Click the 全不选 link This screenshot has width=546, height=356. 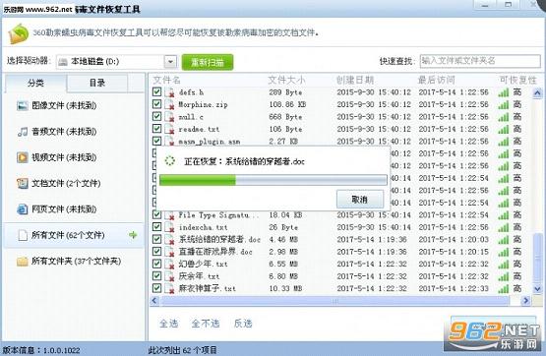(x=206, y=324)
